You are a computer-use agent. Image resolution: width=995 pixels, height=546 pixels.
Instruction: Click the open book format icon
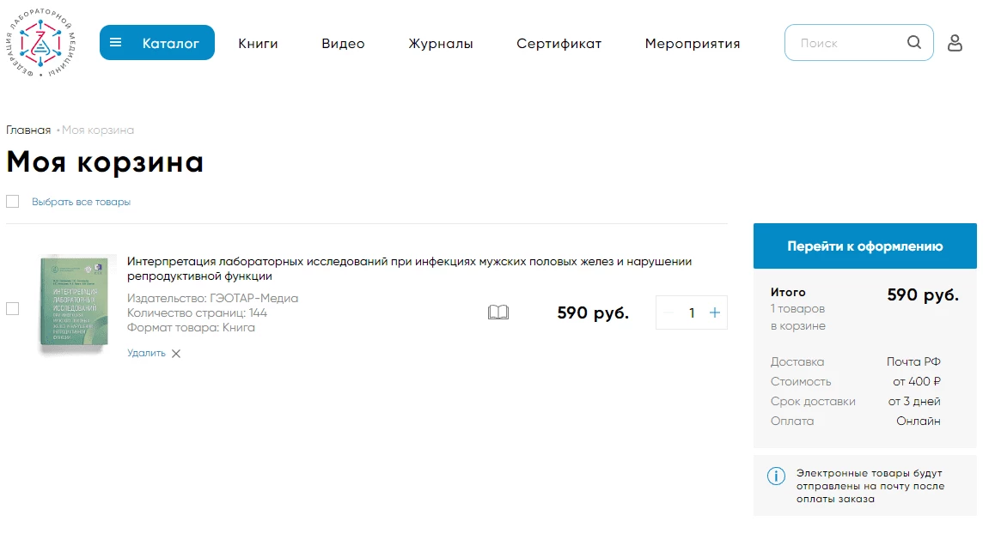498,312
